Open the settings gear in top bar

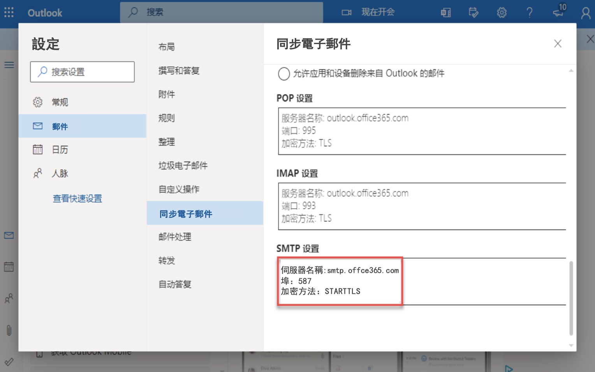click(502, 13)
